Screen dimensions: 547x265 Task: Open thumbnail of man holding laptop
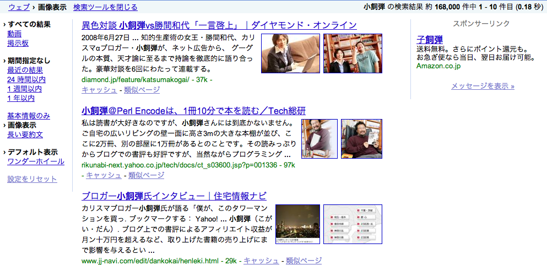point(319,139)
